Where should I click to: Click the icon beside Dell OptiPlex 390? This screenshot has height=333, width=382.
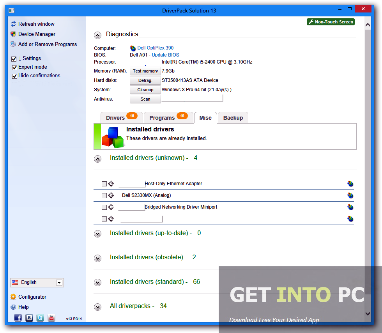(133, 48)
